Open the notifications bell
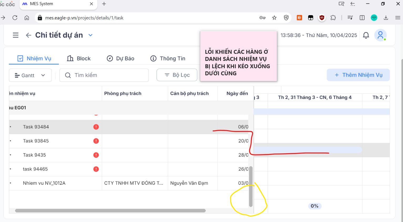Screen dimensions: 403x222 click(x=366, y=35)
